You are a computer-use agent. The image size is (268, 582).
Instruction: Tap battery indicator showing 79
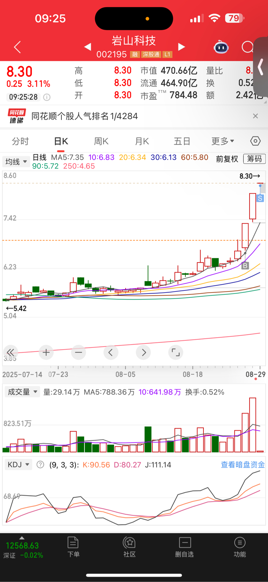pyautogui.click(x=235, y=18)
